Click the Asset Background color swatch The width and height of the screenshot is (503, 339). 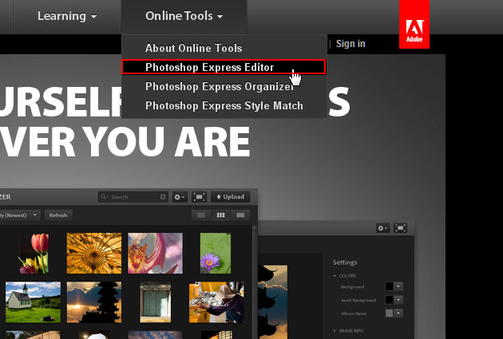click(389, 300)
